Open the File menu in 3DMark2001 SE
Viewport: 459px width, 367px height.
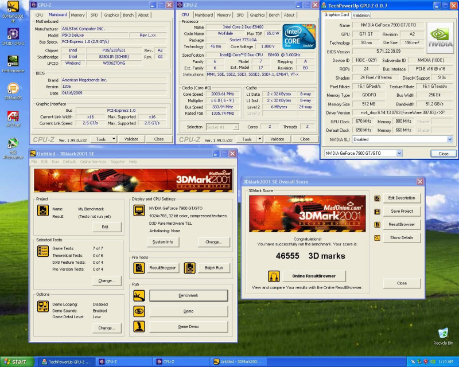click(x=34, y=162)
